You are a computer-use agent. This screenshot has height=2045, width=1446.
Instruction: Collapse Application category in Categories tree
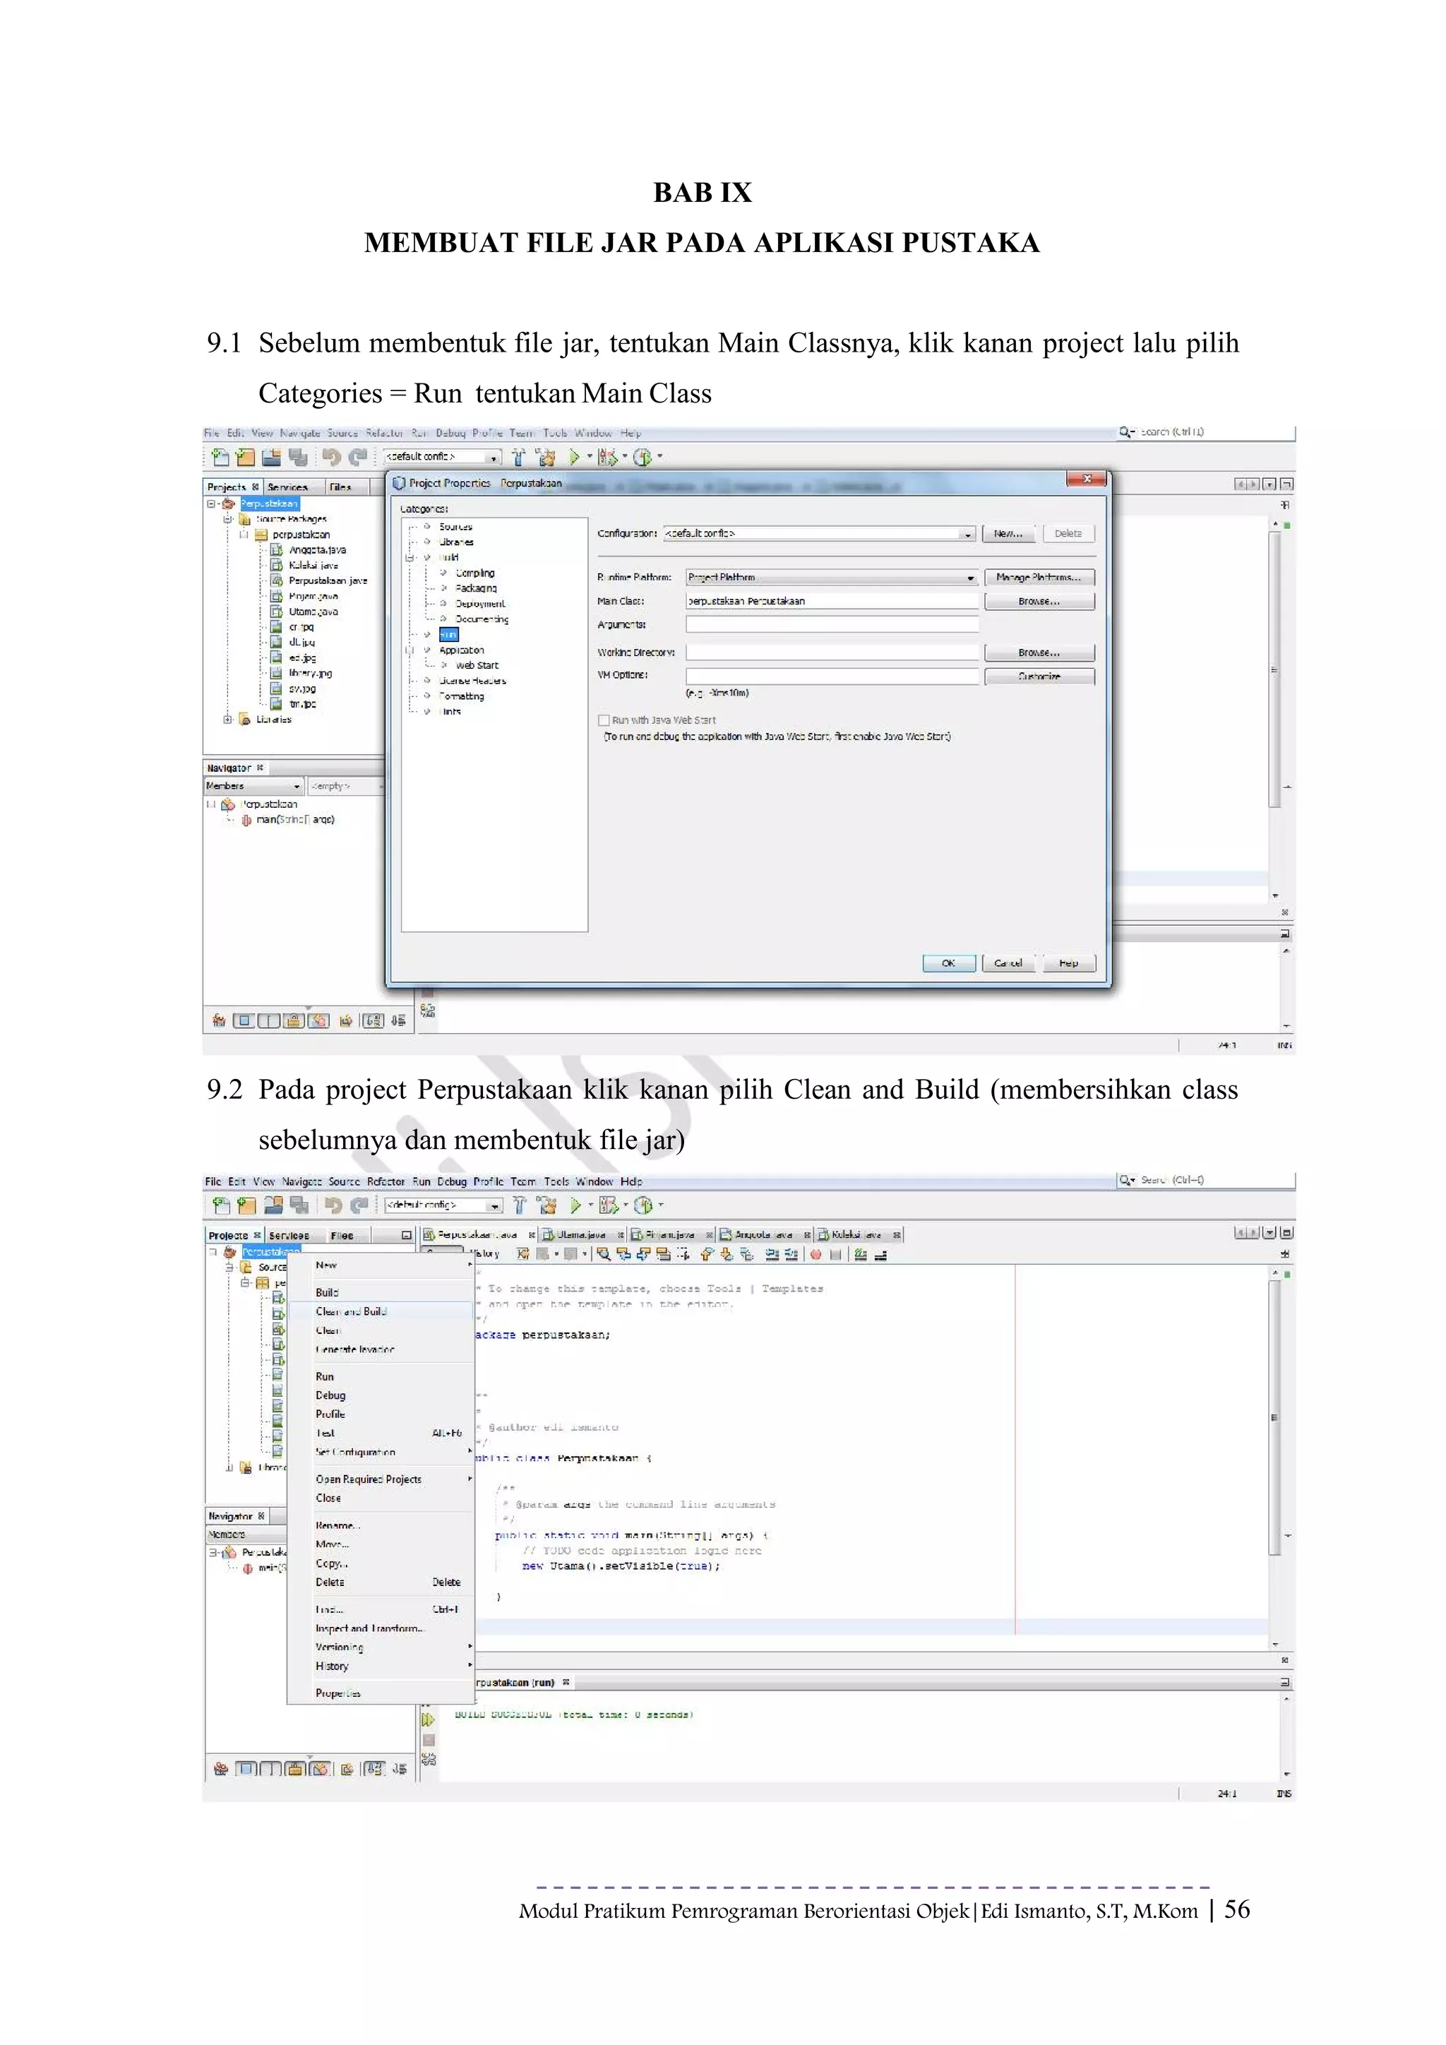click(x=410, y=650)
